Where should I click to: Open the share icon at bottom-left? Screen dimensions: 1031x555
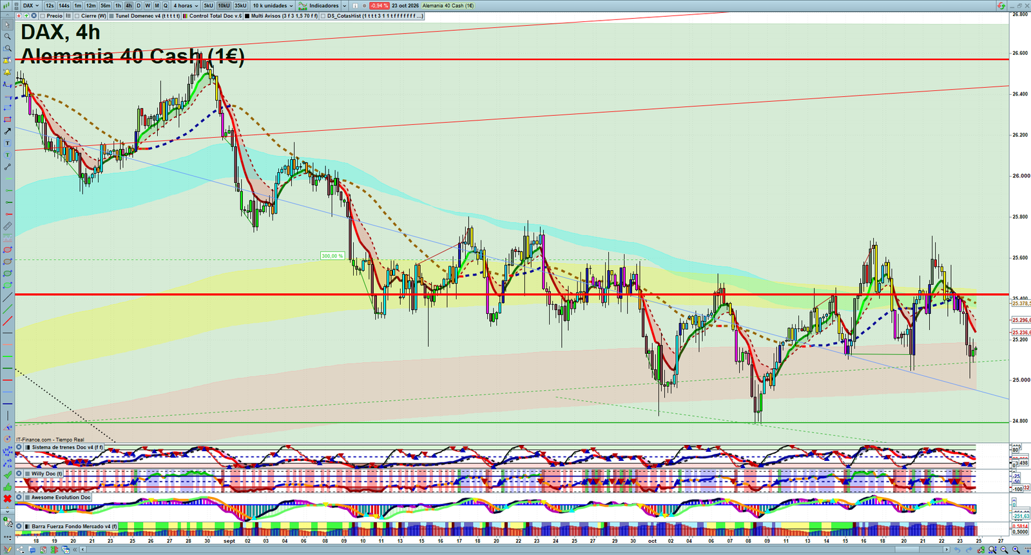[x=20, y=550]
